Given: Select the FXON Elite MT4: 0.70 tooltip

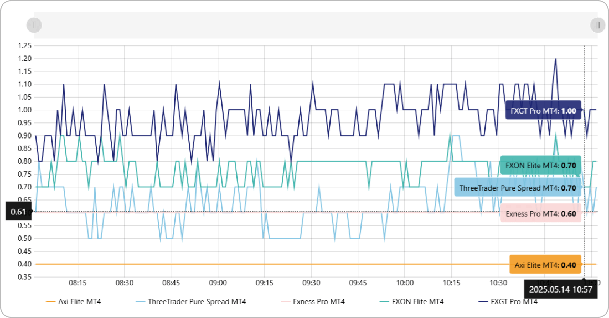Looking at the screenshot, I should [x=540, y=165].
